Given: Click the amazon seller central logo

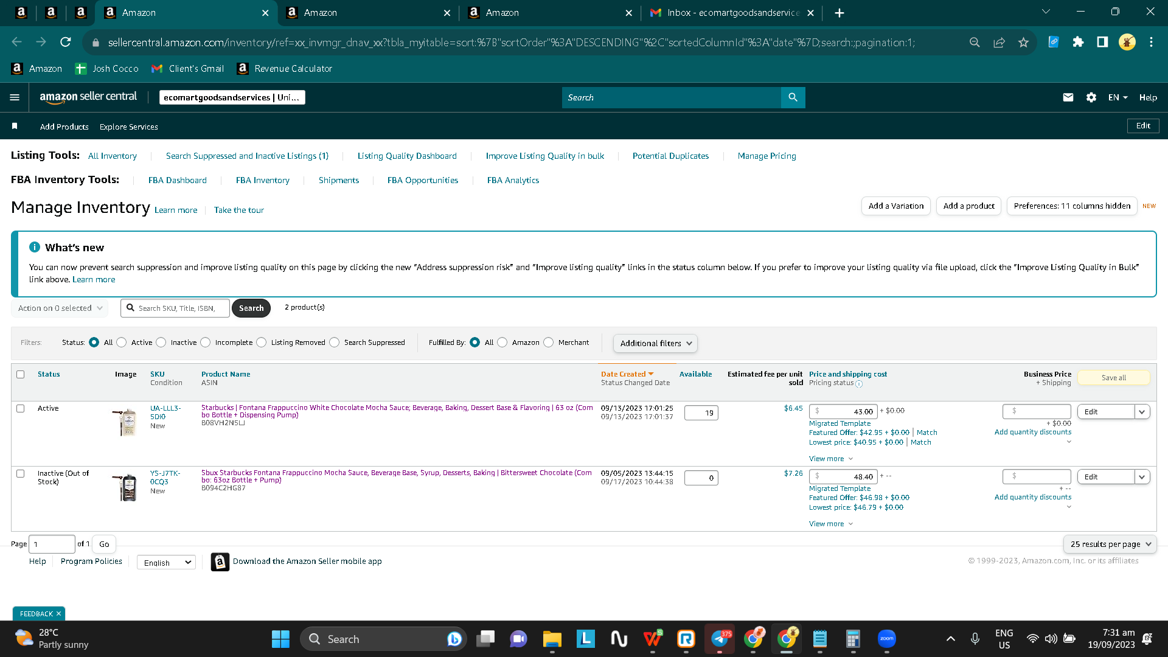Looking at the screenshot, I should [88, 97].
